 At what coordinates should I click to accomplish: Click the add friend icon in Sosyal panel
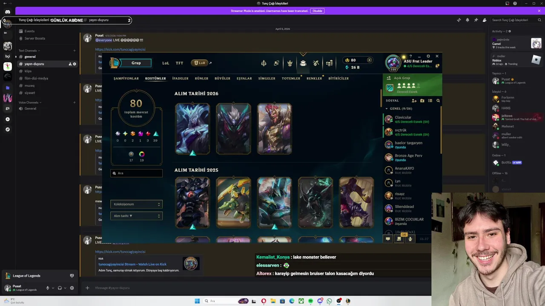414,101
